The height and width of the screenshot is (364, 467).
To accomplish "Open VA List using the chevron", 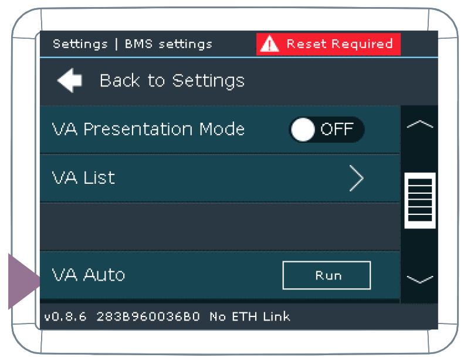I will coord(356,178).
